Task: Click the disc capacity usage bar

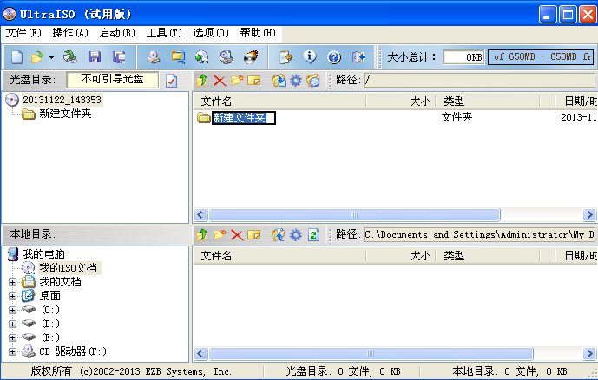Action: pyautogui.click(x=542, y=57)
